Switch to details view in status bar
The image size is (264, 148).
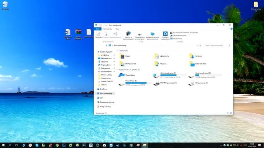pyautogui.click(x=228, y=113)
